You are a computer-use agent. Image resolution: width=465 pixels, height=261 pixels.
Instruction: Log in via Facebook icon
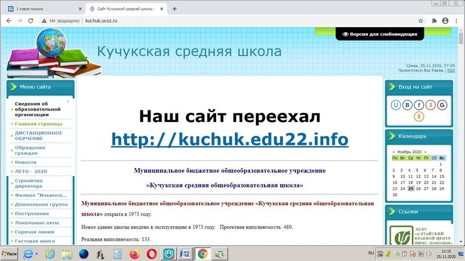point(420,105)
